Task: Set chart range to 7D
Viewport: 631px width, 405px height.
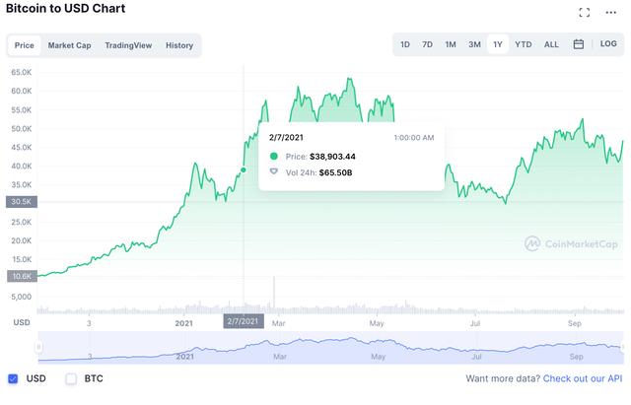Action: (427, 44)
